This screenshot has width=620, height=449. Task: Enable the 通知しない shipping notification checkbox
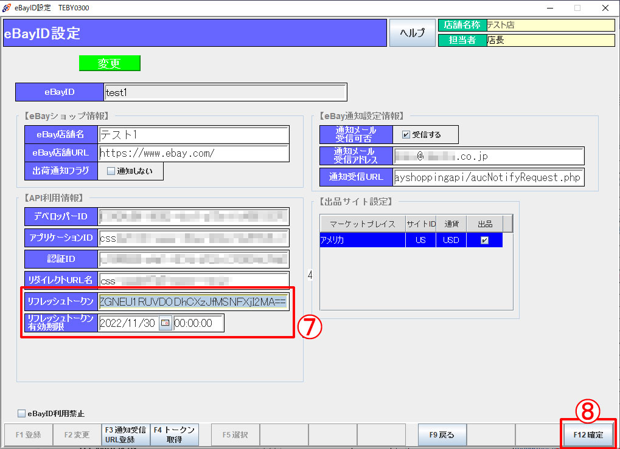coord(111,171)
